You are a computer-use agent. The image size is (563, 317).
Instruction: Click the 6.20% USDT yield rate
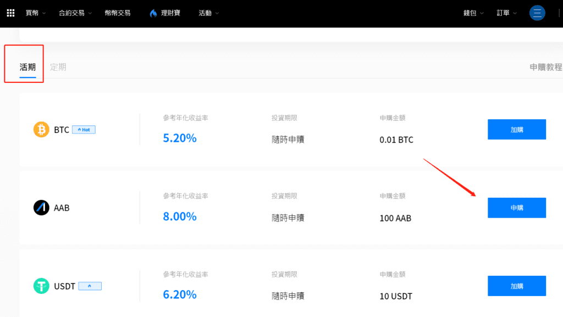[180, 294]
